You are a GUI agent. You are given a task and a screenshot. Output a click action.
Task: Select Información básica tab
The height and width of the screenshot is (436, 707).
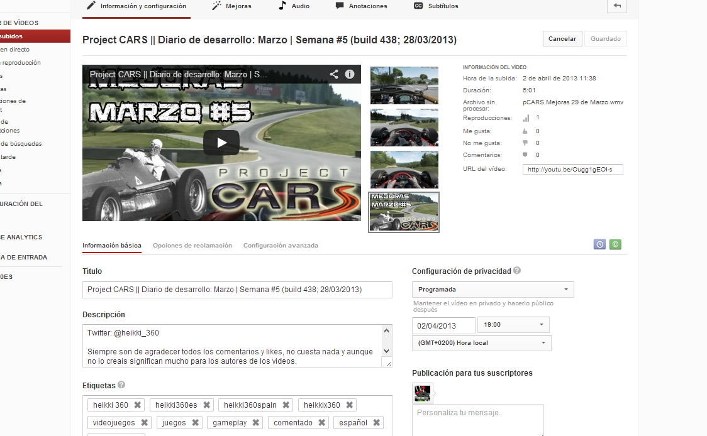pyautogui.click(x=112, y=246)
